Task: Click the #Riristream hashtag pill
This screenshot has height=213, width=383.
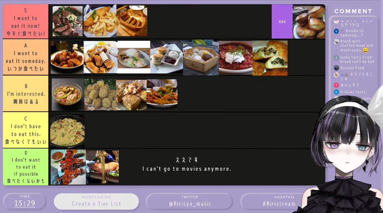Action: (279, 201)
